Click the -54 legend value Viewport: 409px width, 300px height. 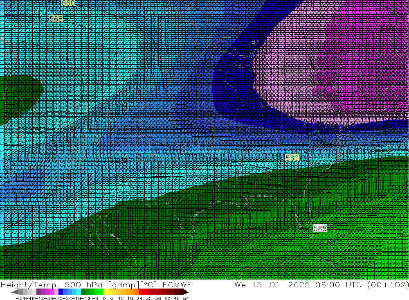[x=21, y=298]
